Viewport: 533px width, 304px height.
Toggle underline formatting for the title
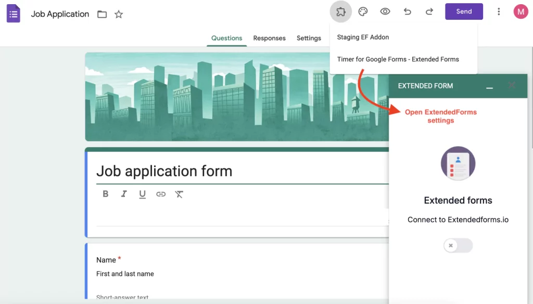142,194
